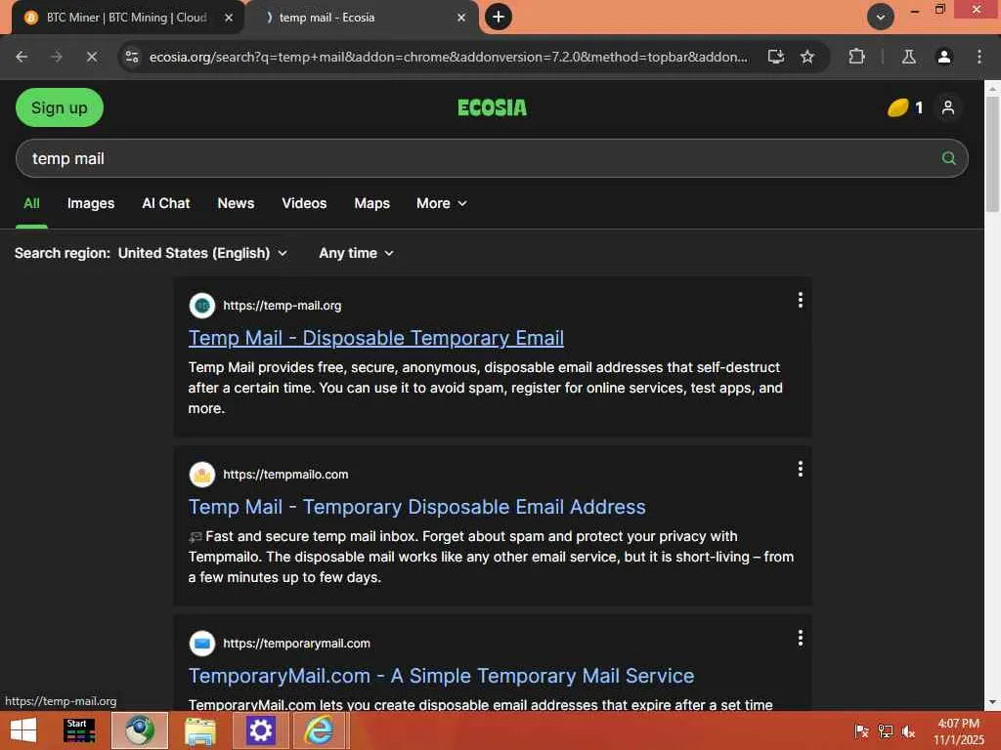Open the settings gear taskbar app

(x=260, y=730)
